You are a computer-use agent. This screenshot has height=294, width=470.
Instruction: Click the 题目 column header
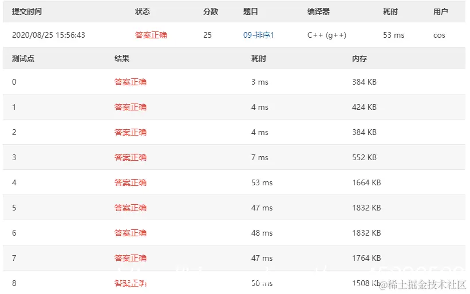(x=250, y=11)
